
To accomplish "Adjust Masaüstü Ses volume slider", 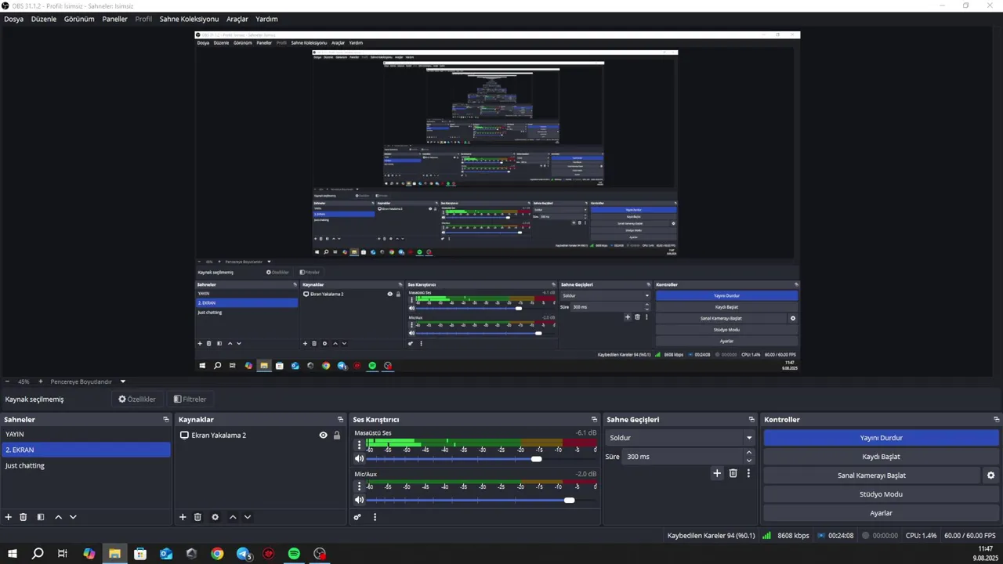I will (536, 459).
